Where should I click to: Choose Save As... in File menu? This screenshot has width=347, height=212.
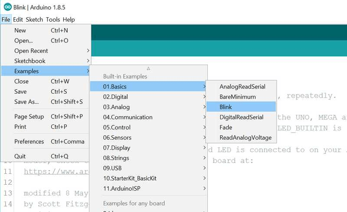pyautogui.click(x=46, y=101)
